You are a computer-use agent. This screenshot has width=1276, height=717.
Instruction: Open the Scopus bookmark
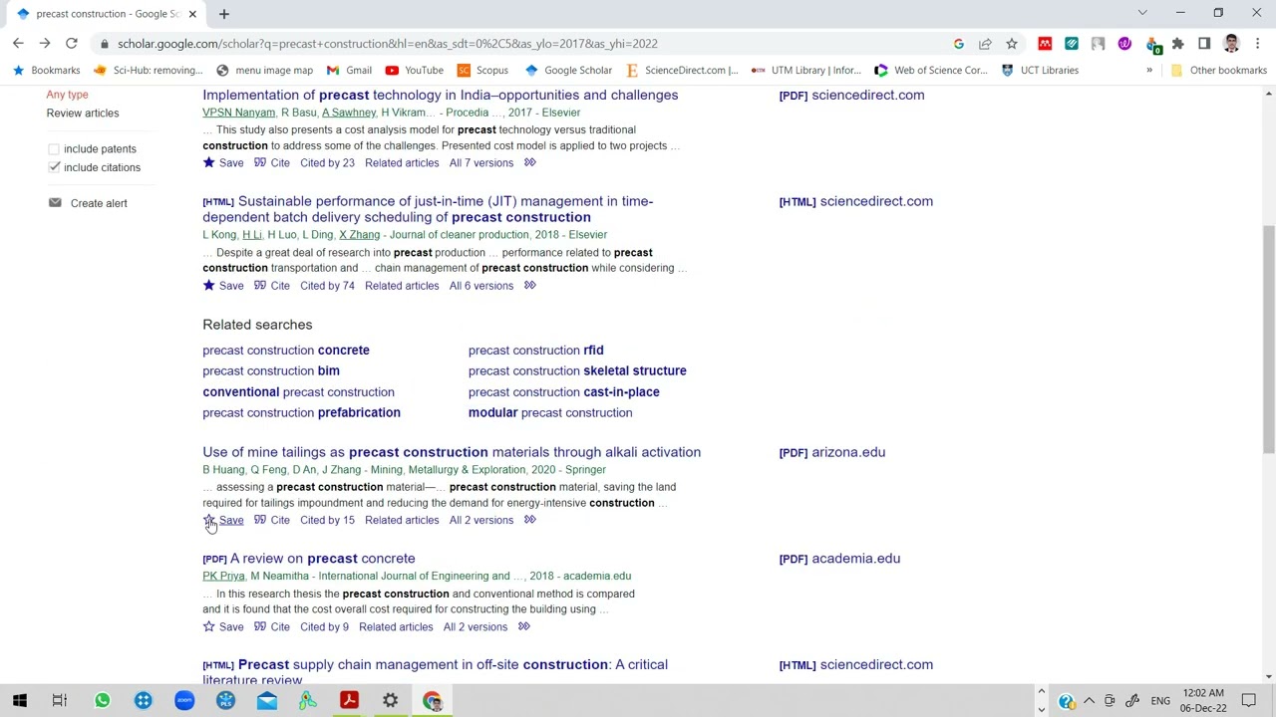click(482, 71)
